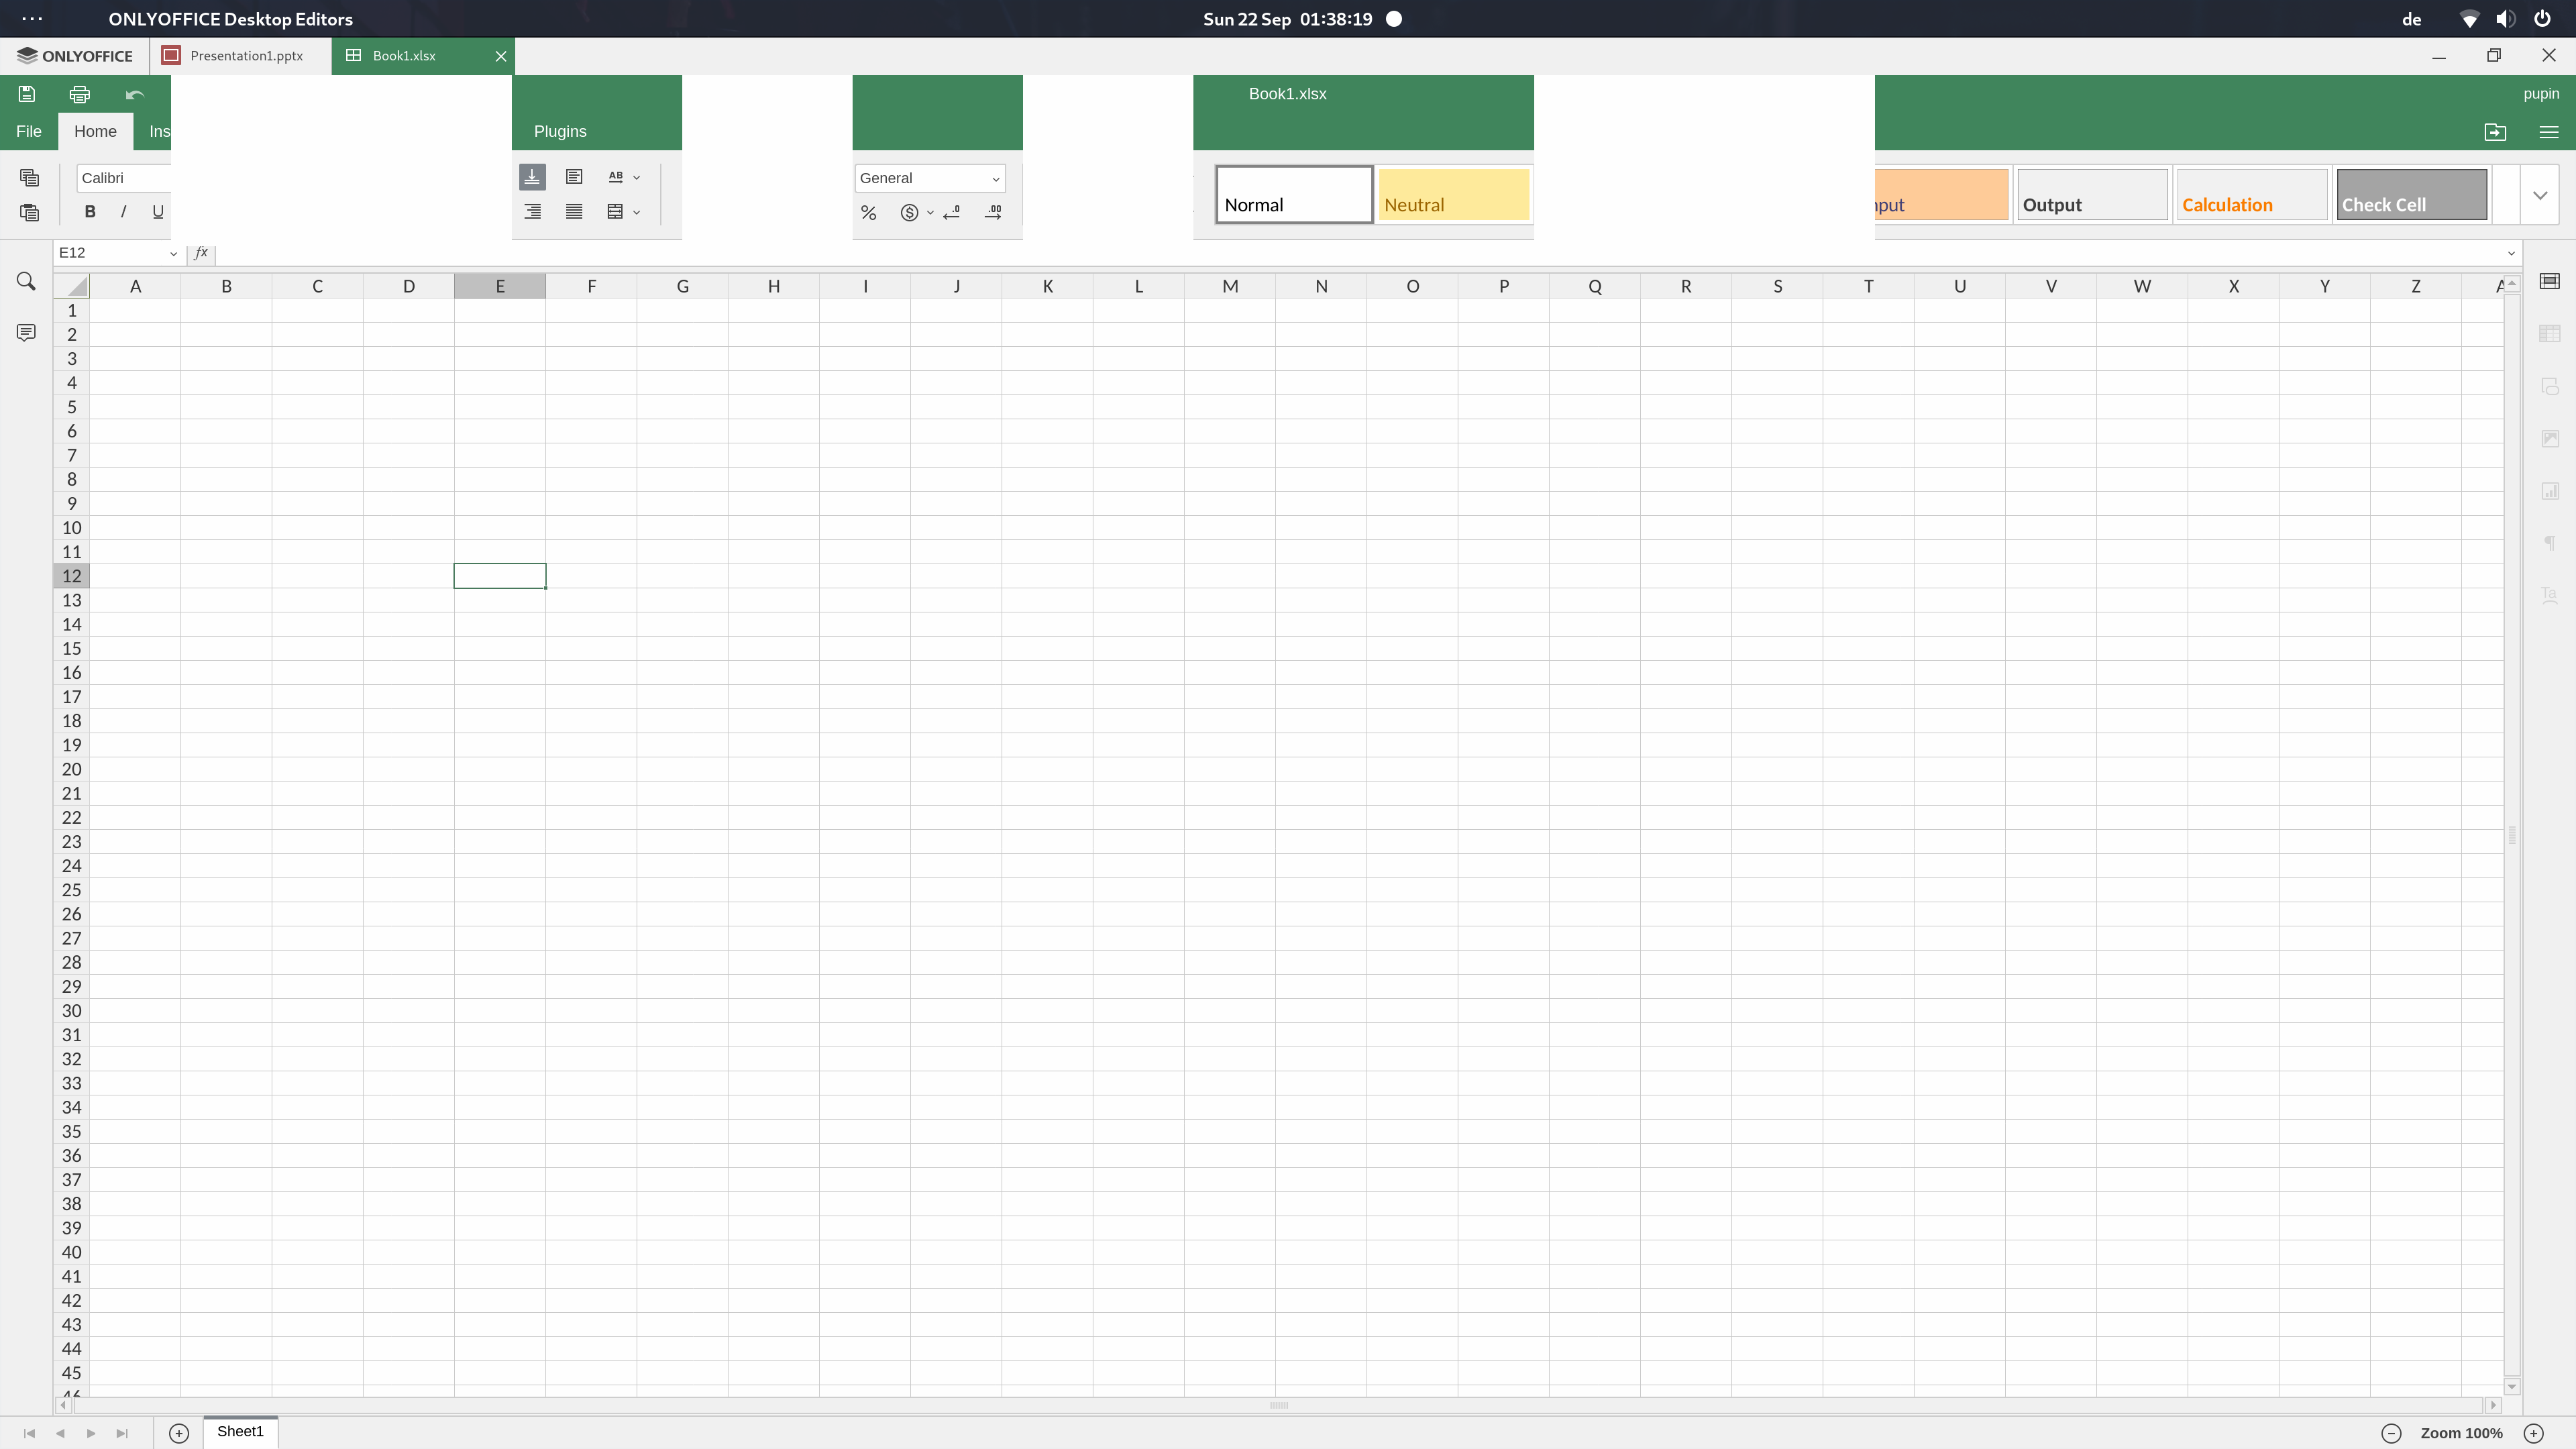2576x1449 pixels.
Task: Print the spreadsheet via the printer icon
Action: click(x=80, y=94)
